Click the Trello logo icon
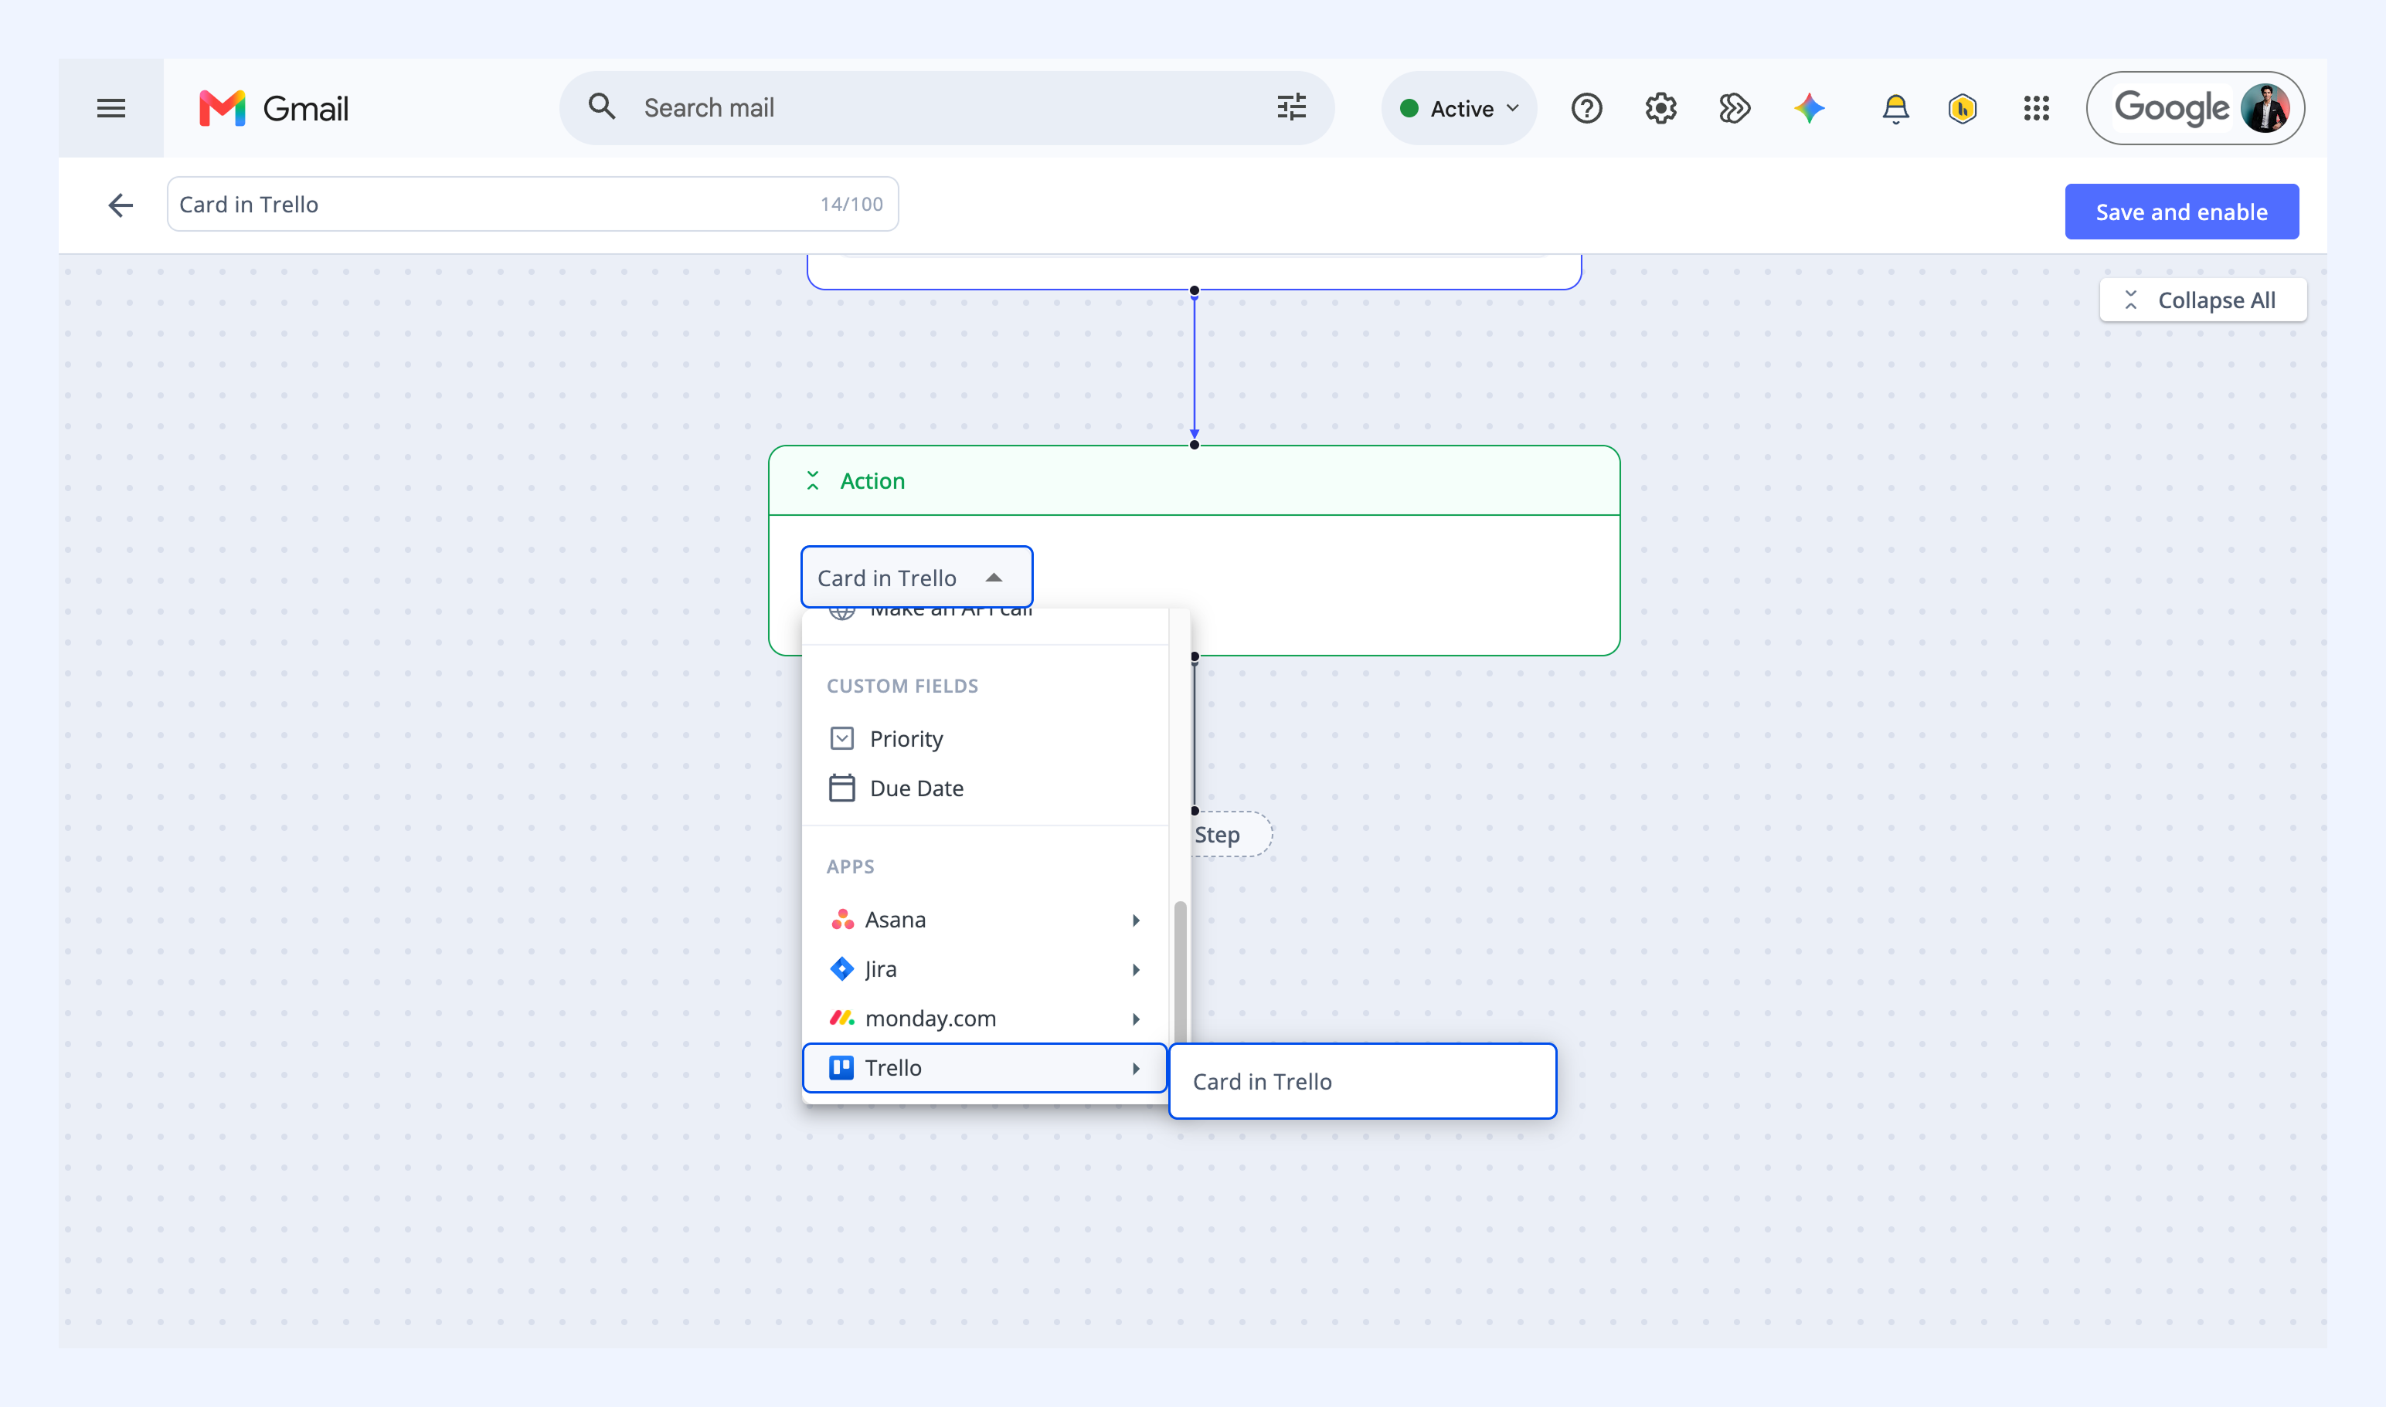The image size is (2386, 1407). [841, 1067]
